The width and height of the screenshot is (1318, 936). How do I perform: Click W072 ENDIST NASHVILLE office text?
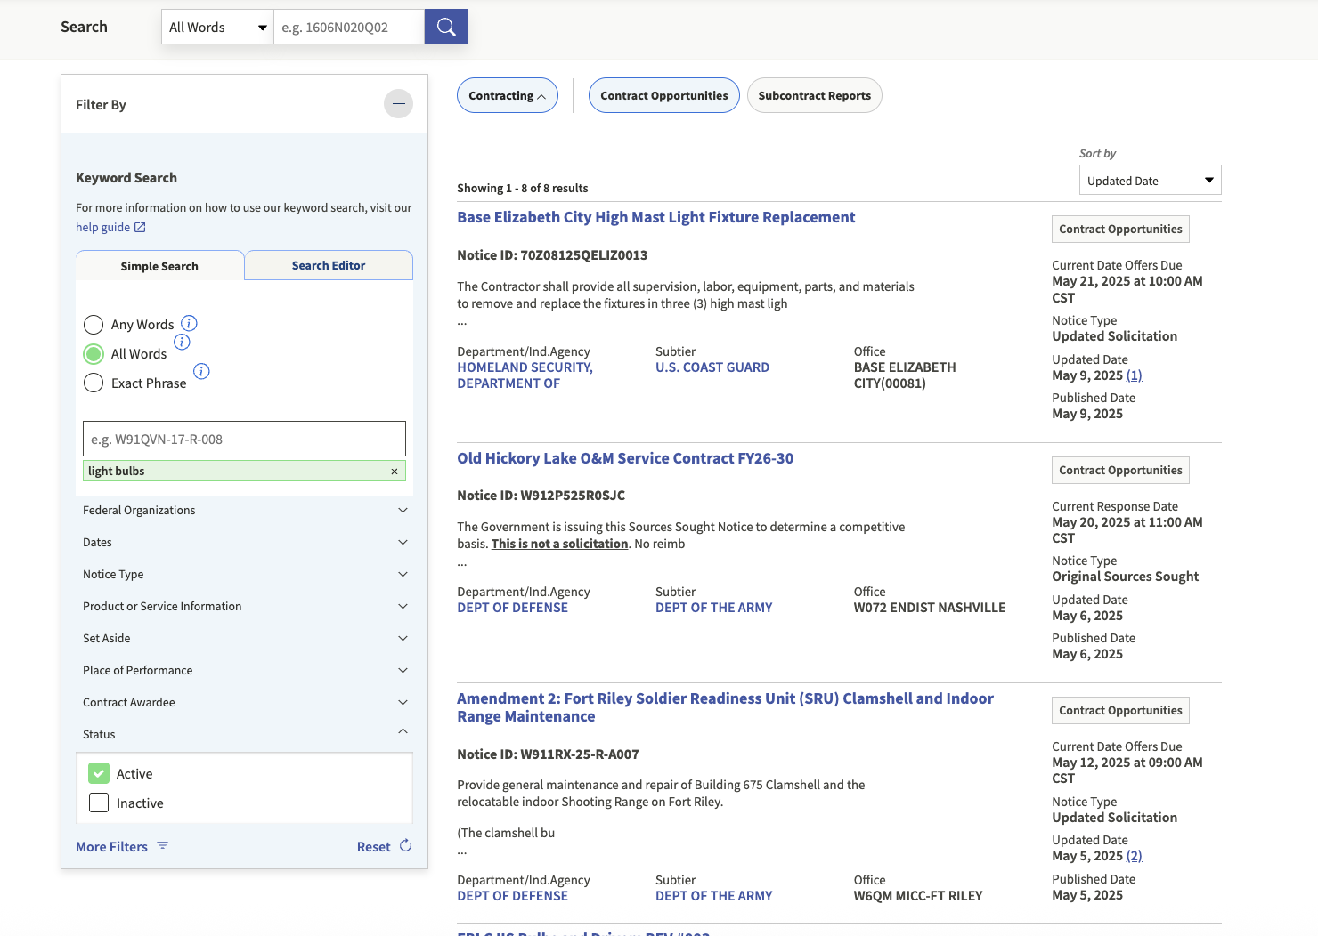point(930,608)
